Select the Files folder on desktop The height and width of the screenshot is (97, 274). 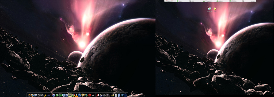(x=215, y=9)
